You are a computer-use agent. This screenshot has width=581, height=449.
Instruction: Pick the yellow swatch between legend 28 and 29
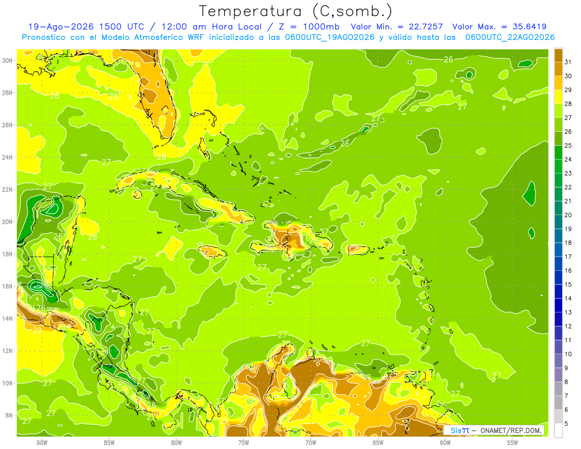coord(558,97)
